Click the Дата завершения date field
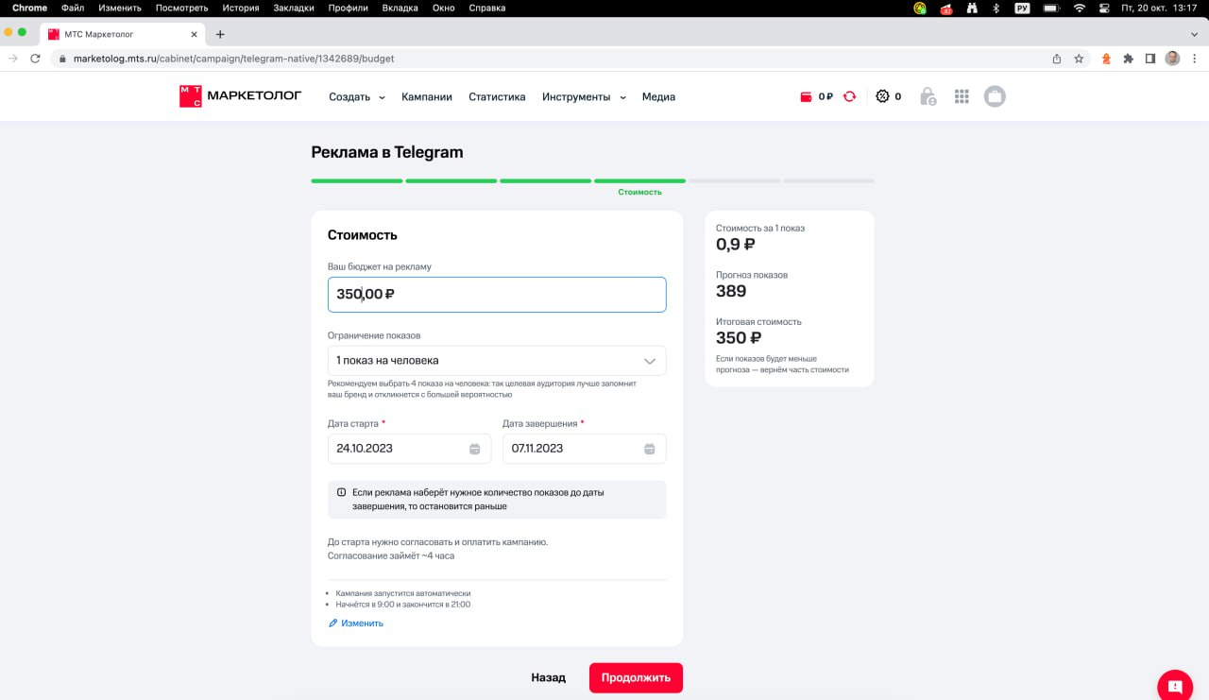Image resolution: width=1209 pixels, height=700 pixels. 584,449
